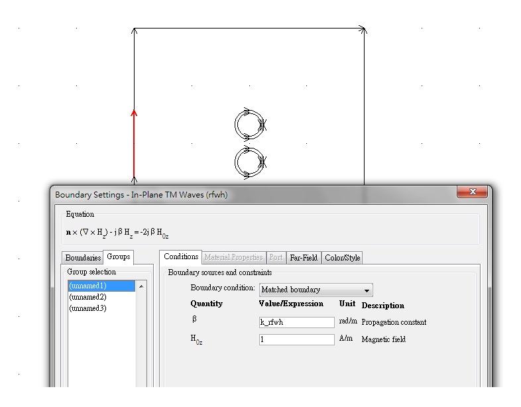Select the Groups tab
The height and width of the screenshot is (407, 521).
click(119, 257)
